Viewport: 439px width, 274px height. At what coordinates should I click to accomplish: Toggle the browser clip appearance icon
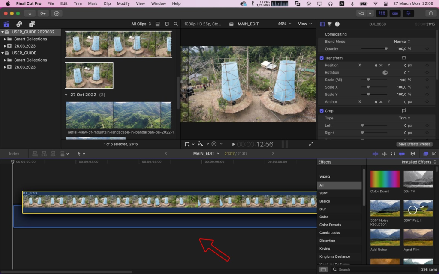coord(158,24)
